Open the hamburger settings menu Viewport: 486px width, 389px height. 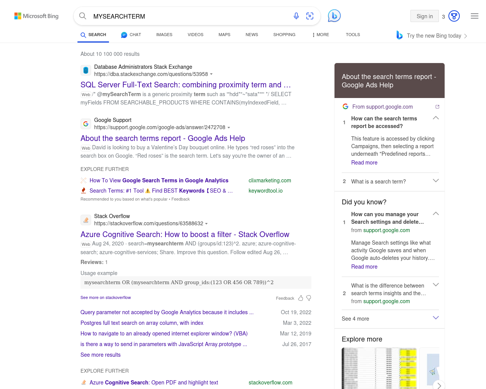(474, 16)
